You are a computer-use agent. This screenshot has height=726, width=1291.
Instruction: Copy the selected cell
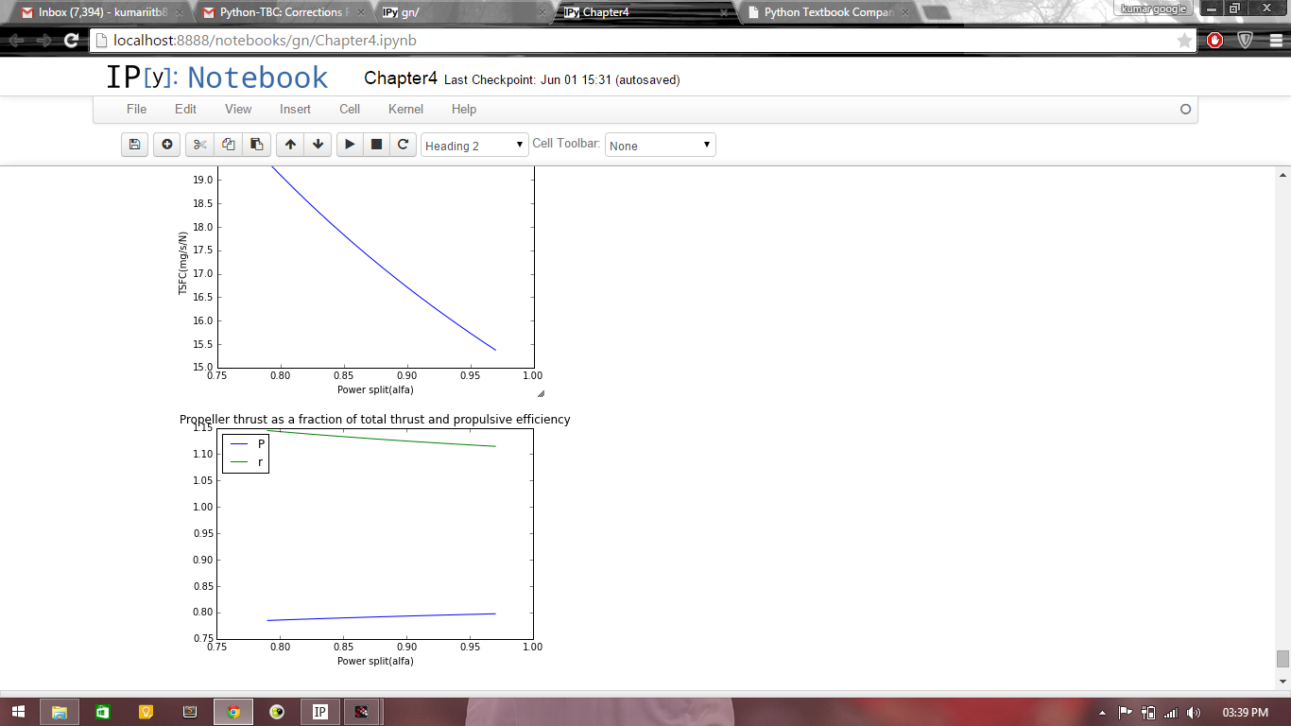tap(228, 145)
